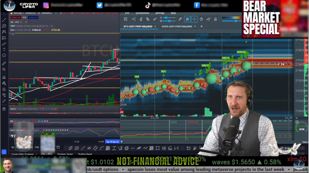Adjust the heatmap color gradient slider
This screenshot has height=173, width=309.
pyautogui.click(x=232, y=21)
